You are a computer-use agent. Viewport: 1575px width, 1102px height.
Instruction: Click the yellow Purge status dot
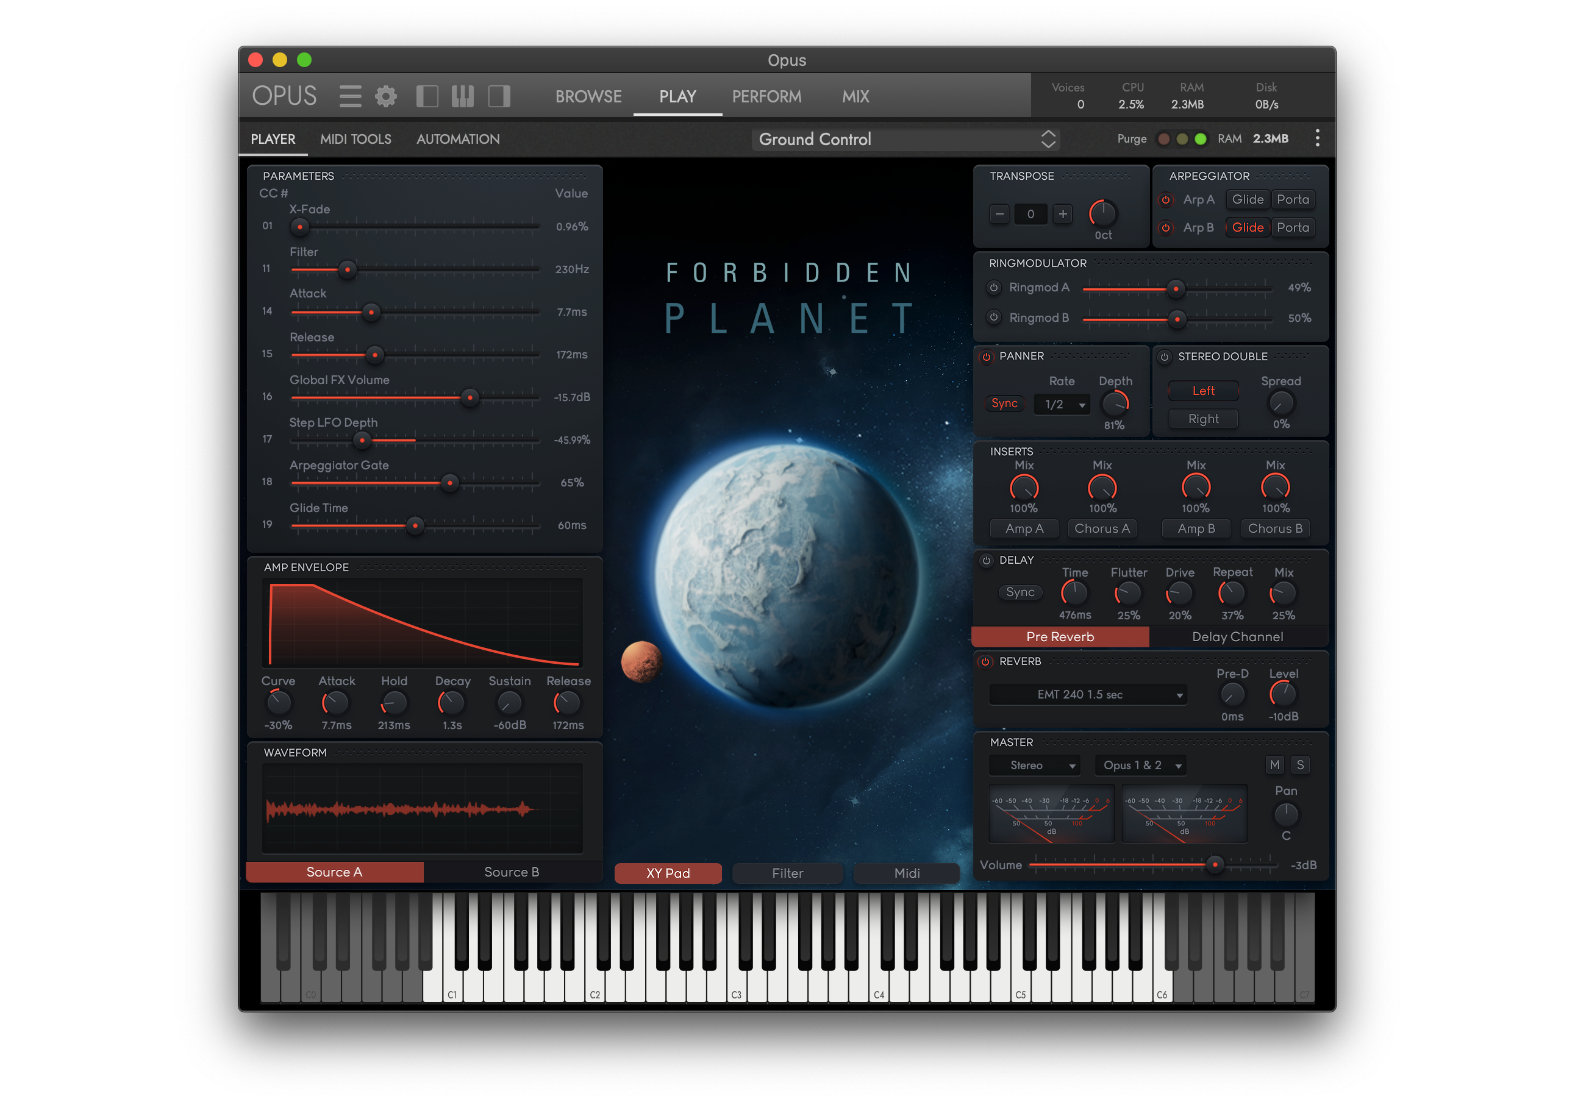(1182, 139)
